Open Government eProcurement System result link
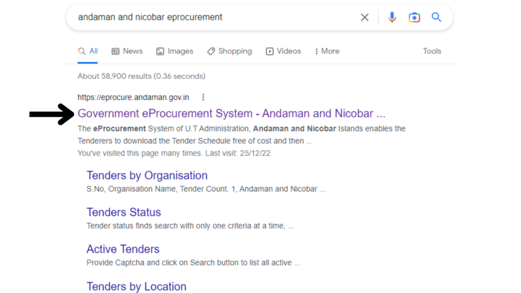Image resolution: width=521 pixels, height=293 pixels. click(231, 113)
